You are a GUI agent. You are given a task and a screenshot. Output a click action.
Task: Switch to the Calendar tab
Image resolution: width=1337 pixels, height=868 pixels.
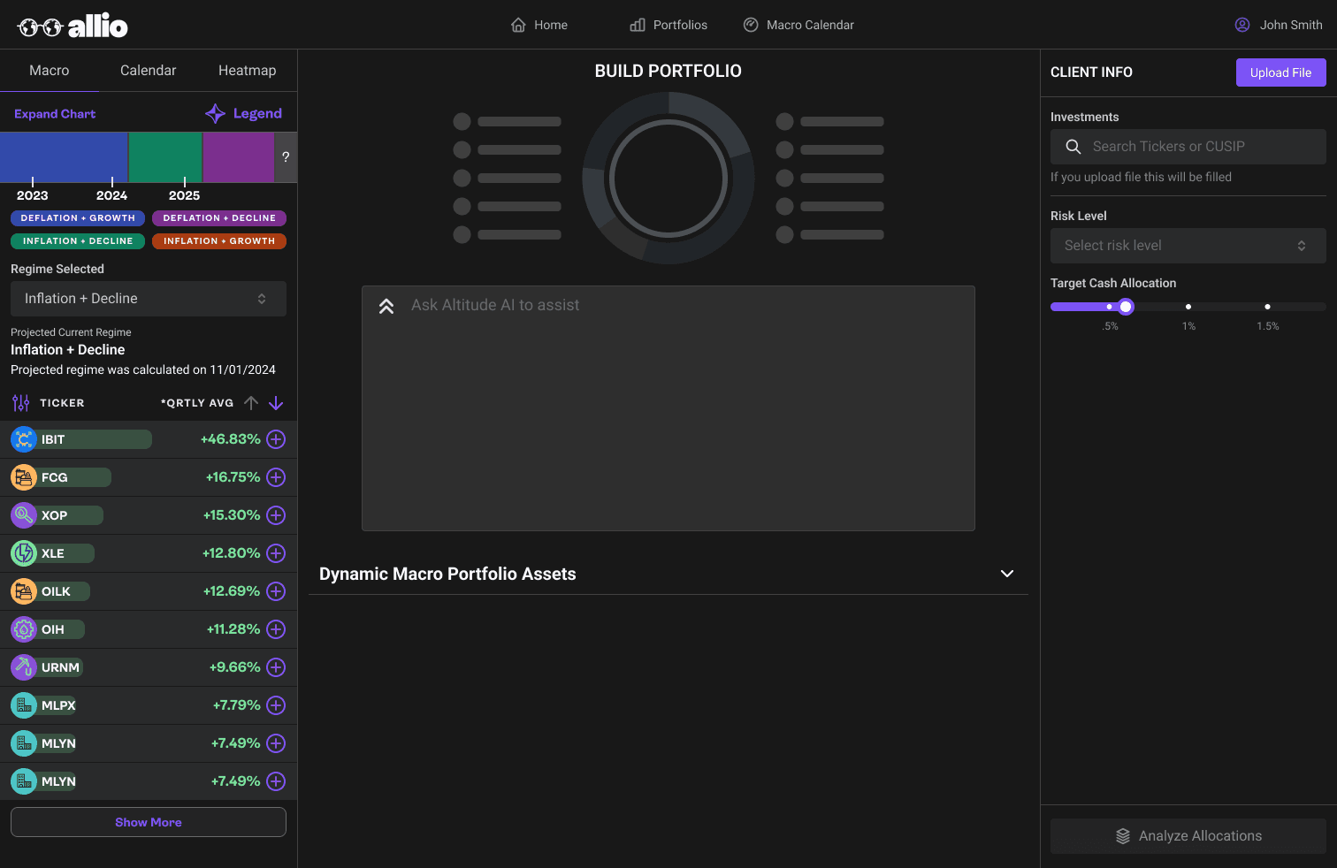click(149, 71)
